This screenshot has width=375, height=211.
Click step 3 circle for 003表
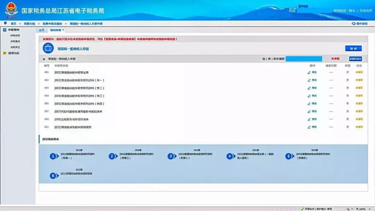pyautogui.click(x=170, y=156)
